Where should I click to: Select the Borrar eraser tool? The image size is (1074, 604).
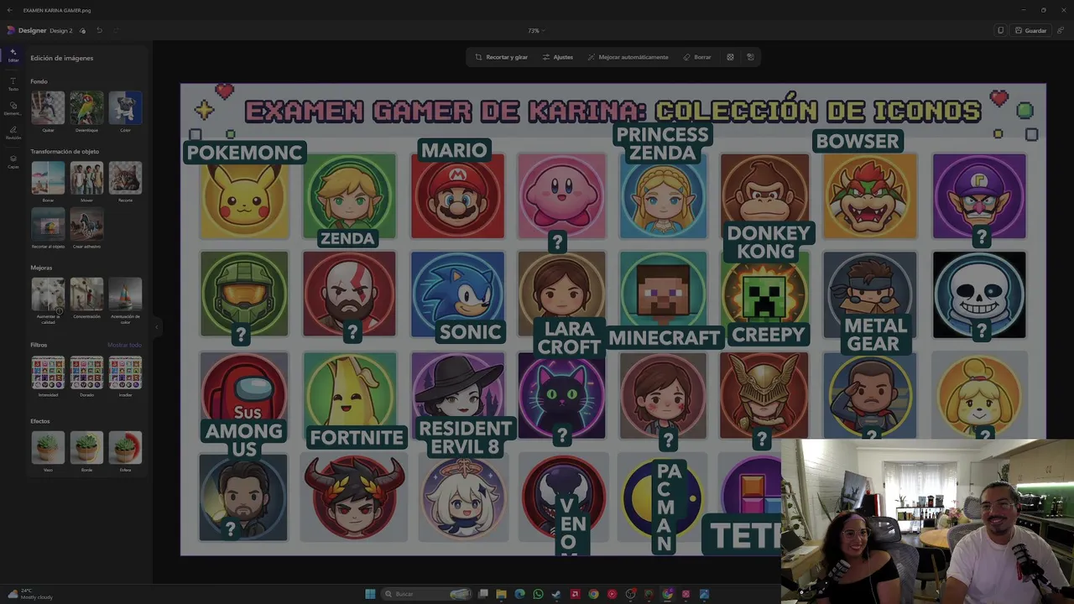pos(697,57)
